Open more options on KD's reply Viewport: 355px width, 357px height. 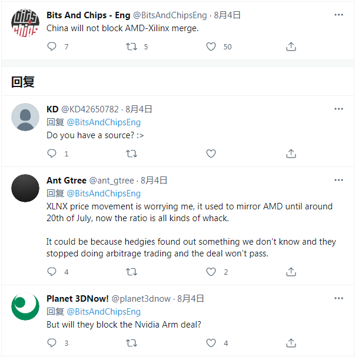pos(339,109)
